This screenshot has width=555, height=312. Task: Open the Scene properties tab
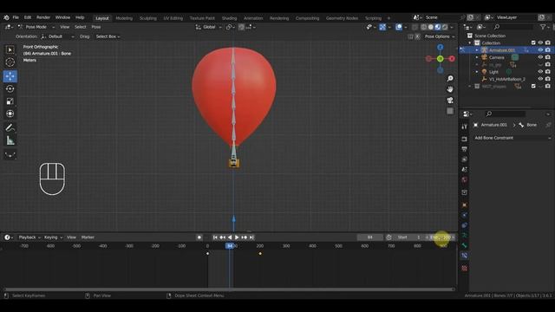click(x=465, y=170)
